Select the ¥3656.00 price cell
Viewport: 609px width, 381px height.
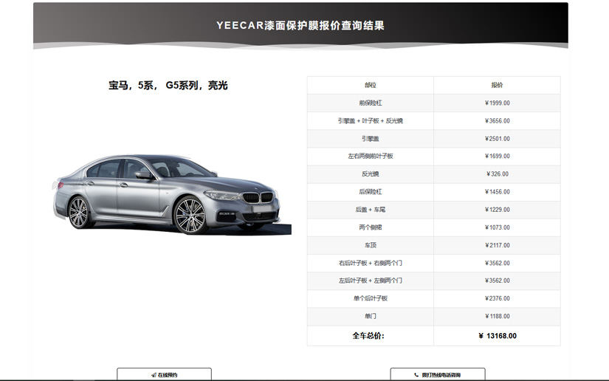(x=497, y=121)
